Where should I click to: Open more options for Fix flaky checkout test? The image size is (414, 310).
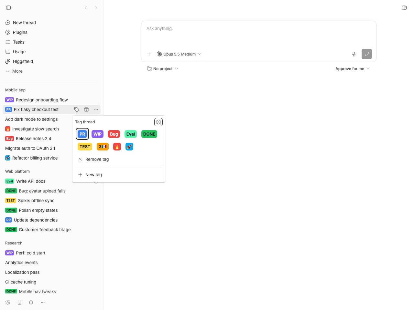[x=96, y=109]
